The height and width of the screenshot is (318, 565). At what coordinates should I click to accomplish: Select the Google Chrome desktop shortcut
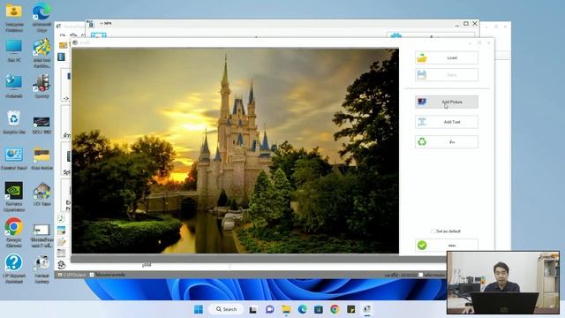coord(14,232)
